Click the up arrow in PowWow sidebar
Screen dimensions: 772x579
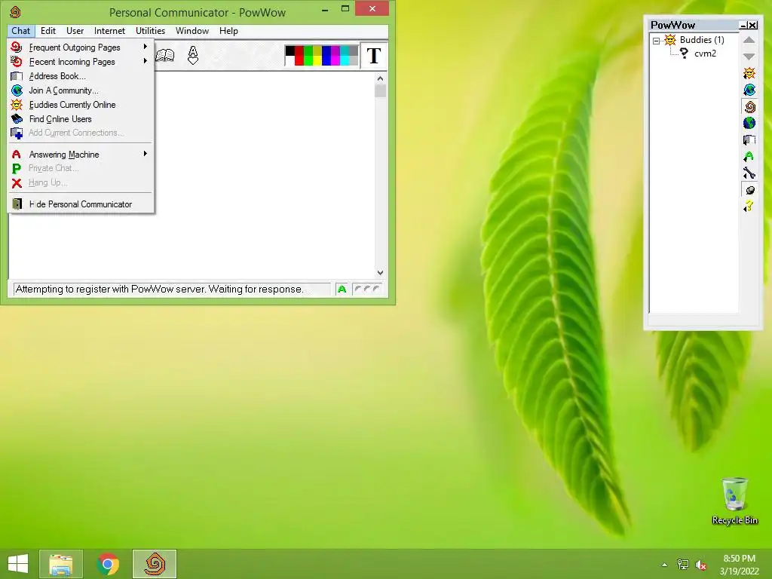pos(749,40)
